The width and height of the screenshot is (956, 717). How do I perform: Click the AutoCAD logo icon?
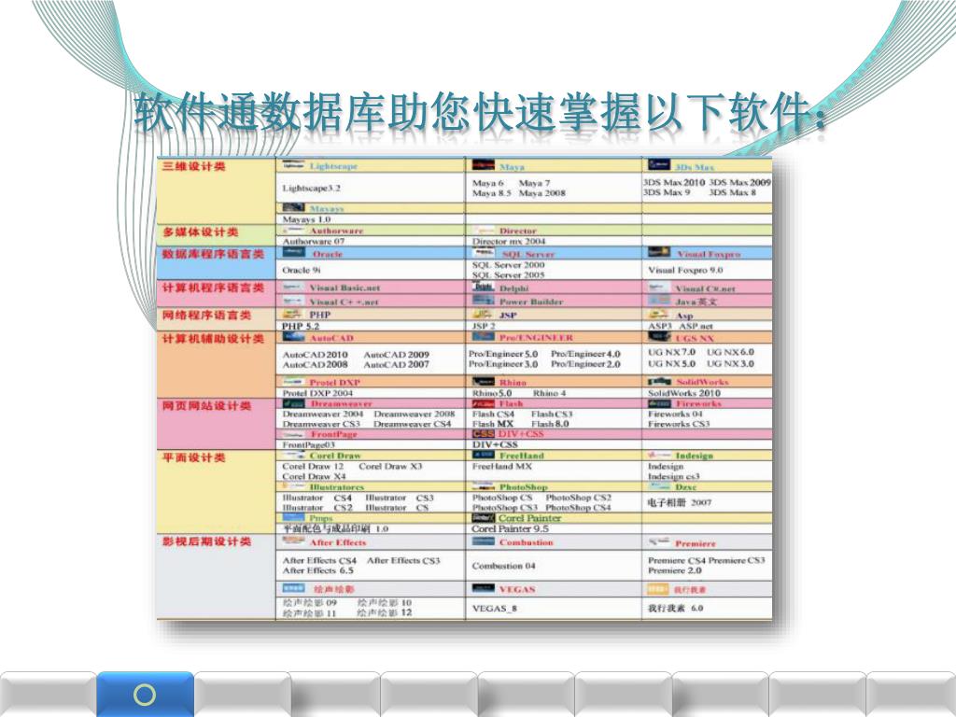coord(293,336)
